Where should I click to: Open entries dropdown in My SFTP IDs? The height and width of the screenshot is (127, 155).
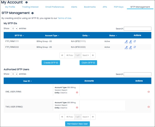coord(14,29)
